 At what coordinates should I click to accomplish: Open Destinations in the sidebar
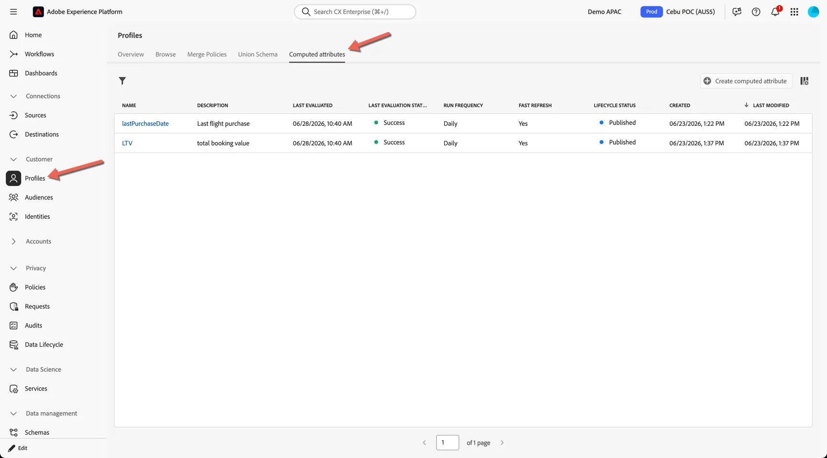42,134
